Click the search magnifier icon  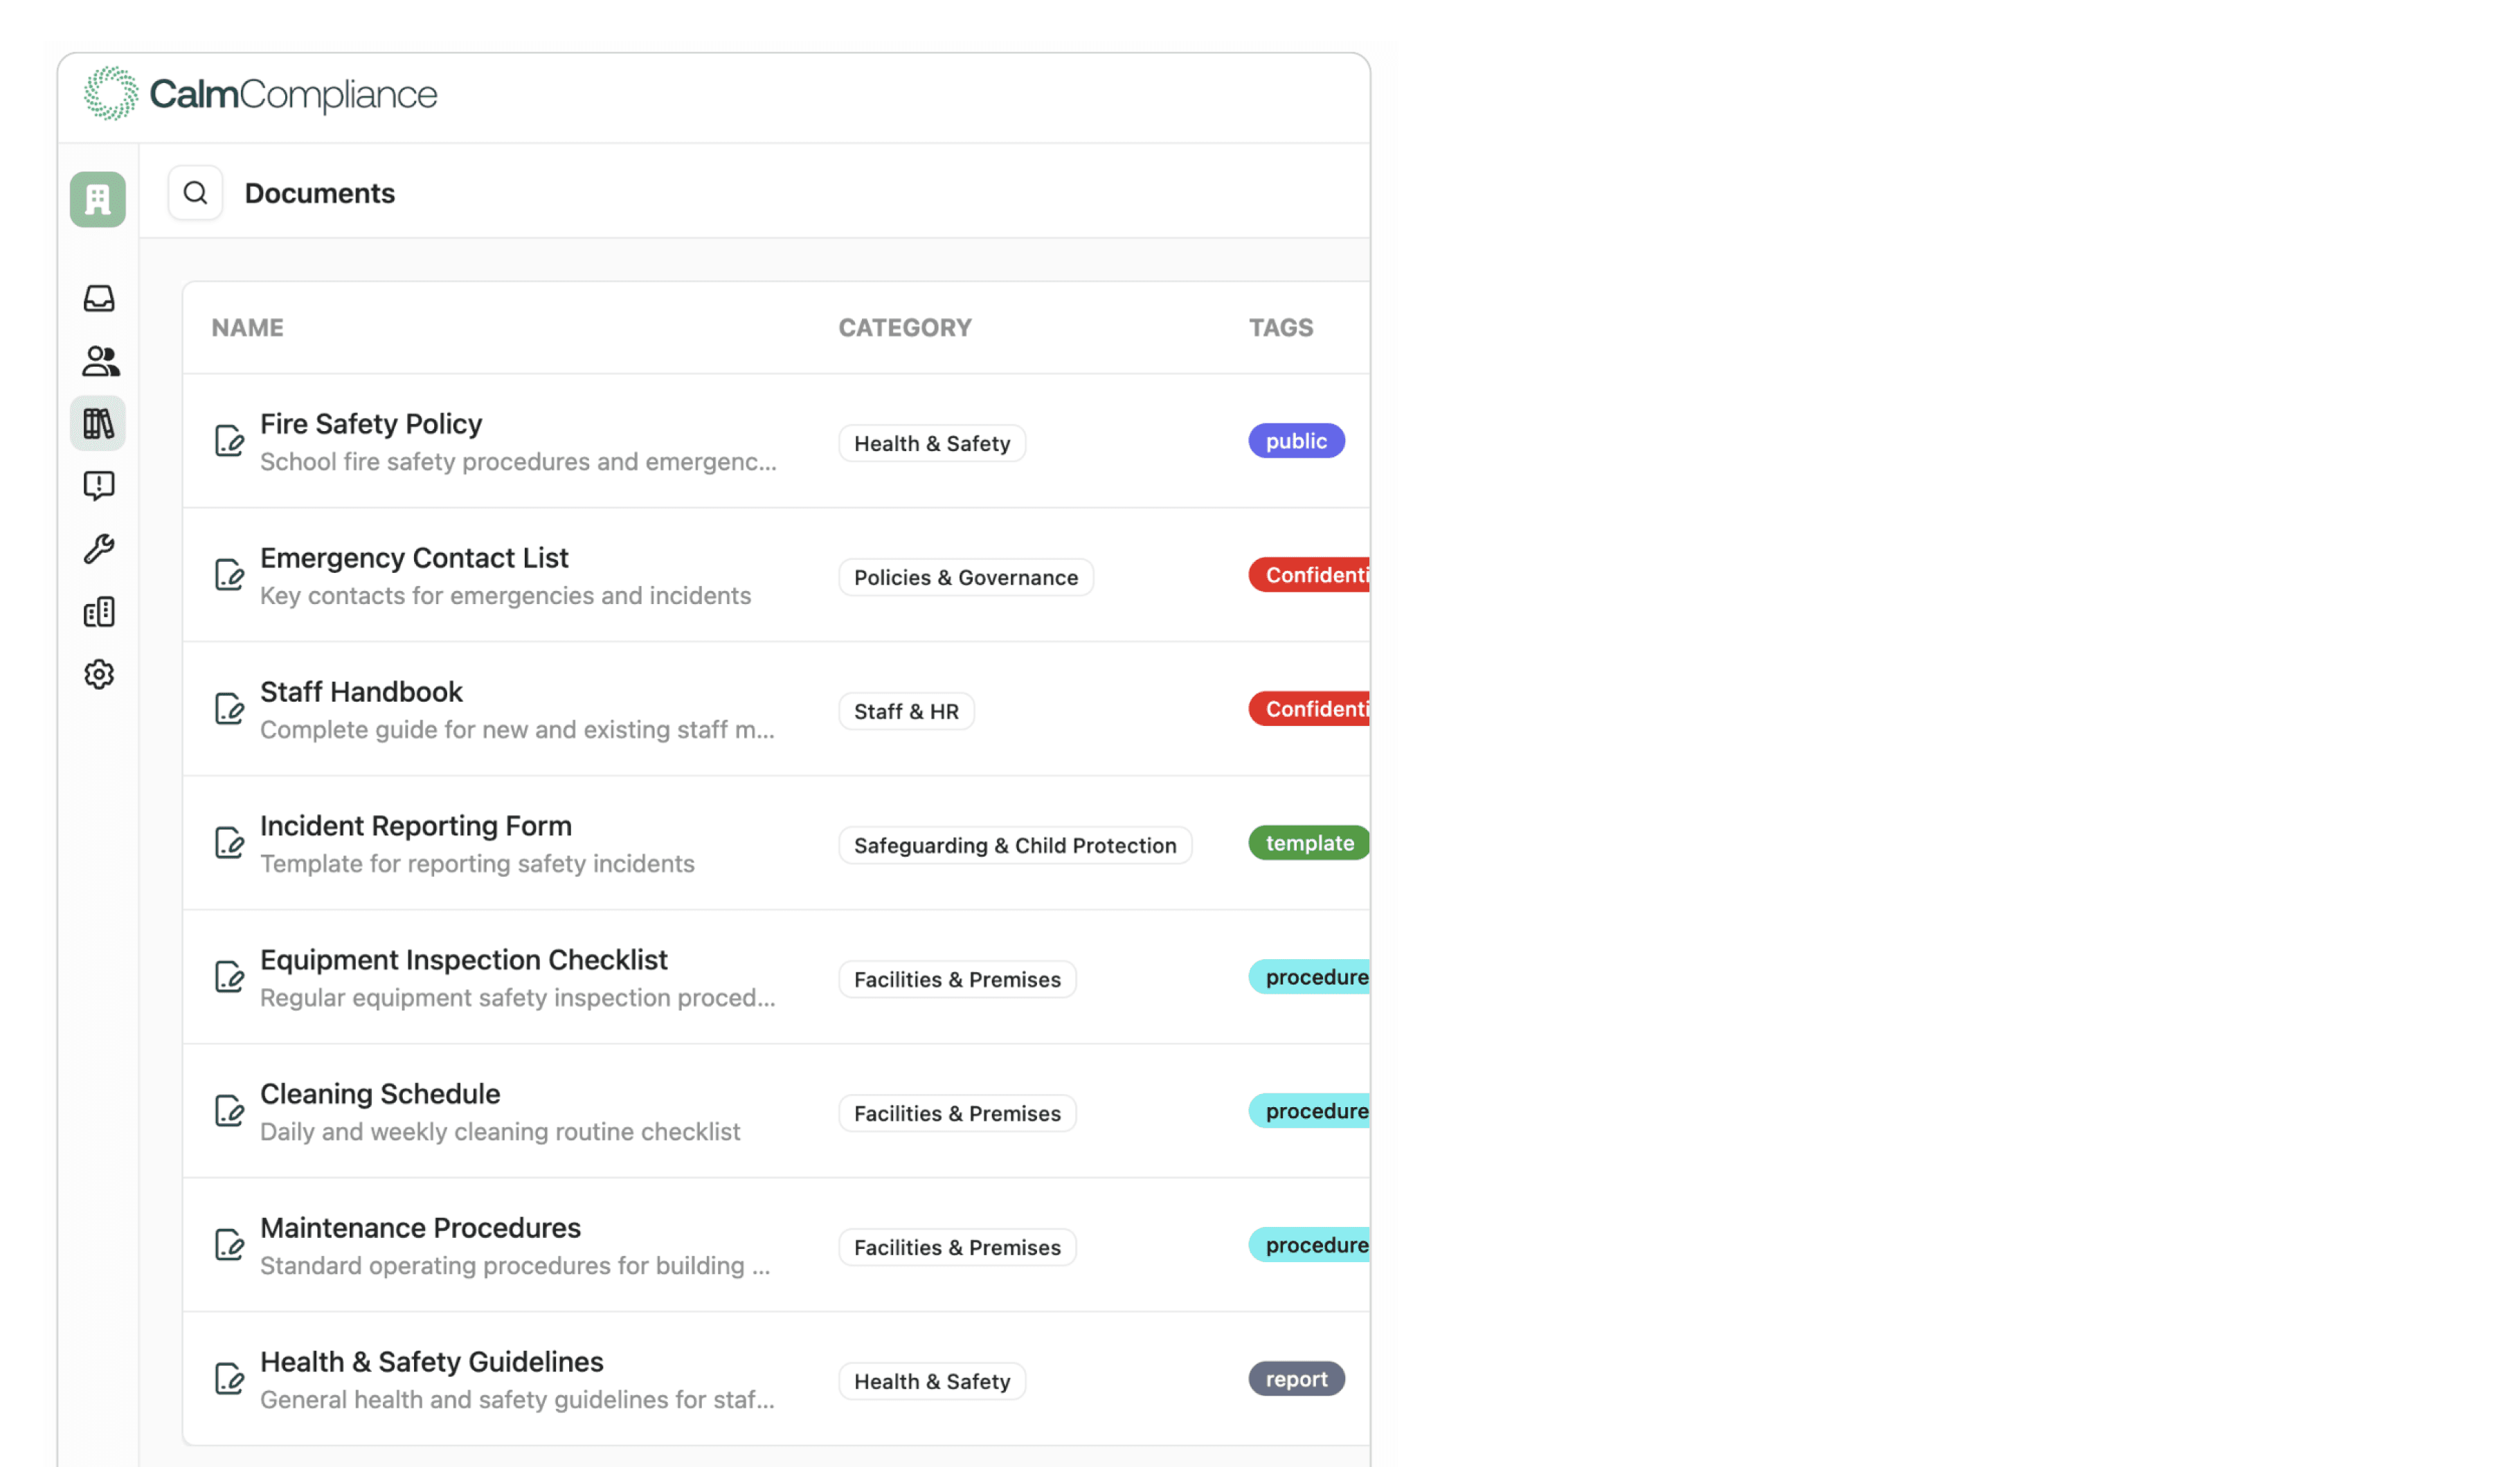point(195,192)
